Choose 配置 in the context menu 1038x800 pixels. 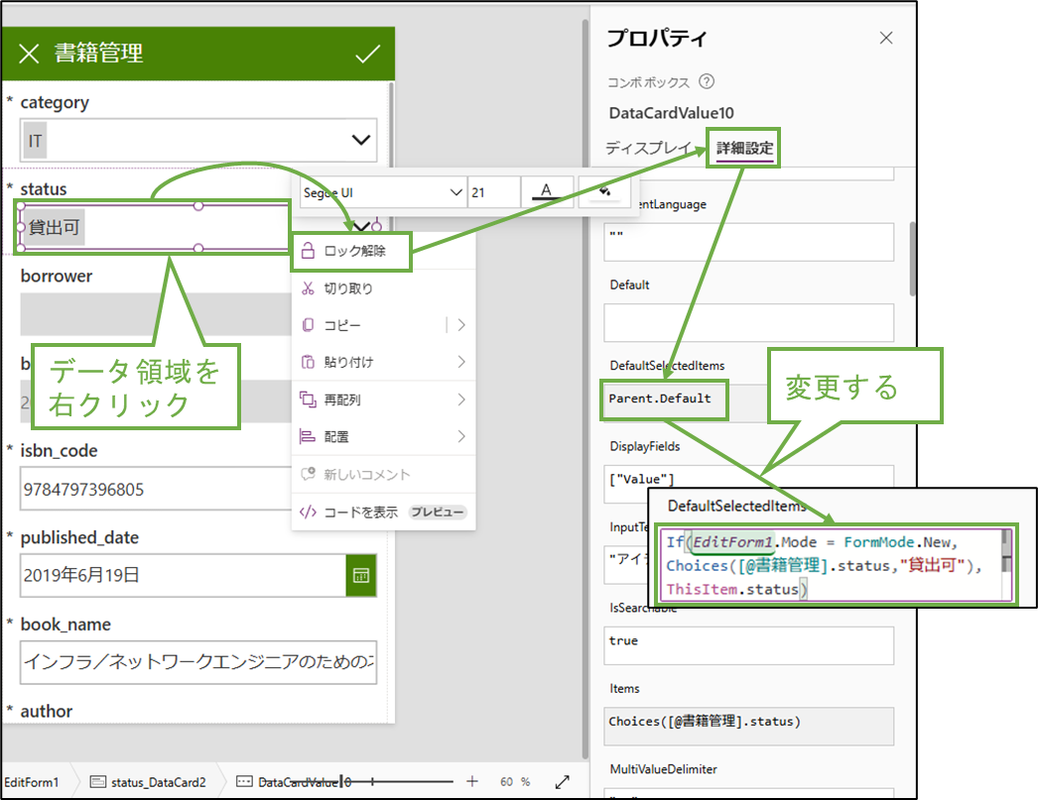[383, 436]
